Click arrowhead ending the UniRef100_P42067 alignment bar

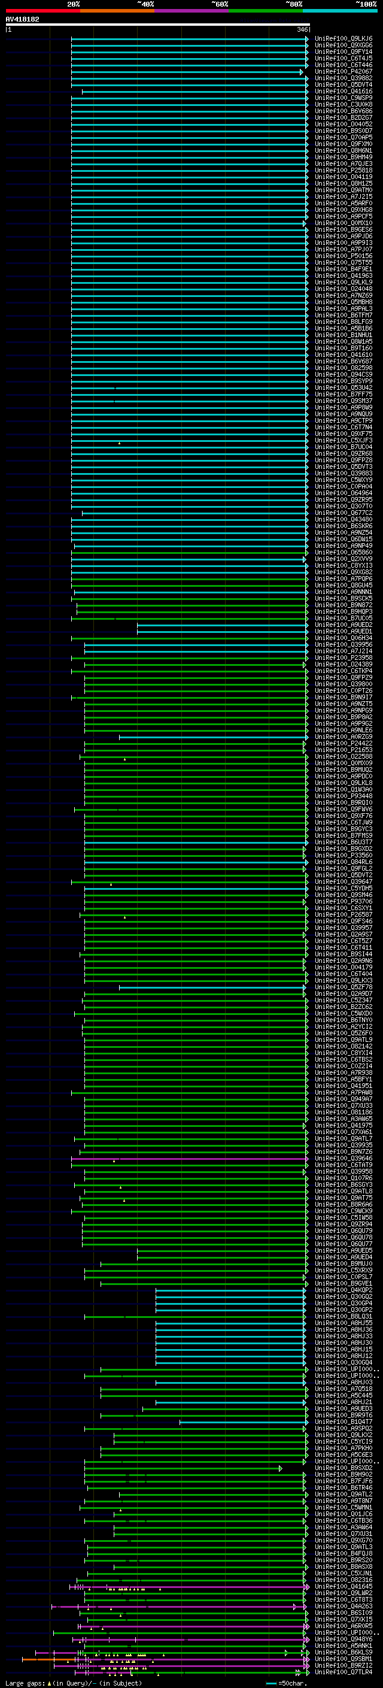[302, 72]
